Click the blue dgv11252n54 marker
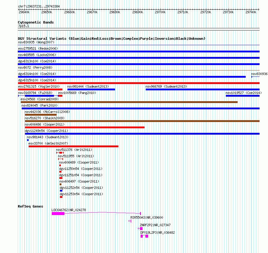 (x=61, y=191)
